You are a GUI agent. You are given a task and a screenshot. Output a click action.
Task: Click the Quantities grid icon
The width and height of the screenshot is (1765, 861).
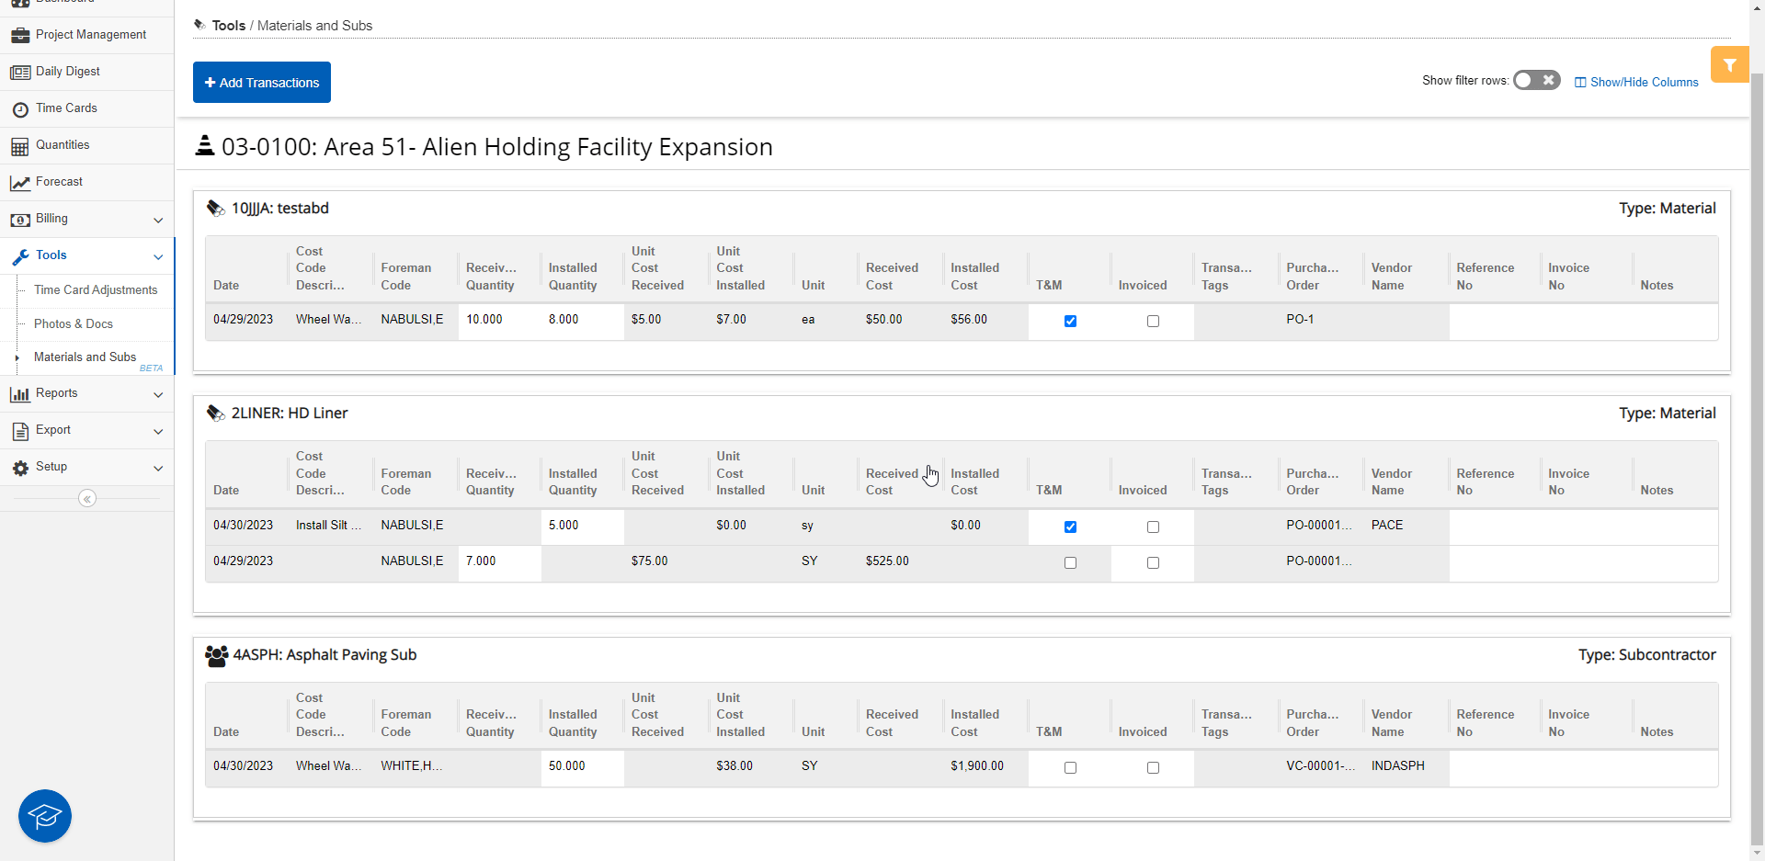tap(20, 146)
